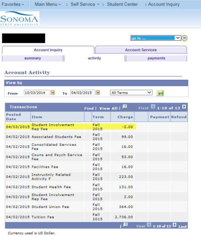
Task: Click the First link in header
Action: [x=144, y=108]
